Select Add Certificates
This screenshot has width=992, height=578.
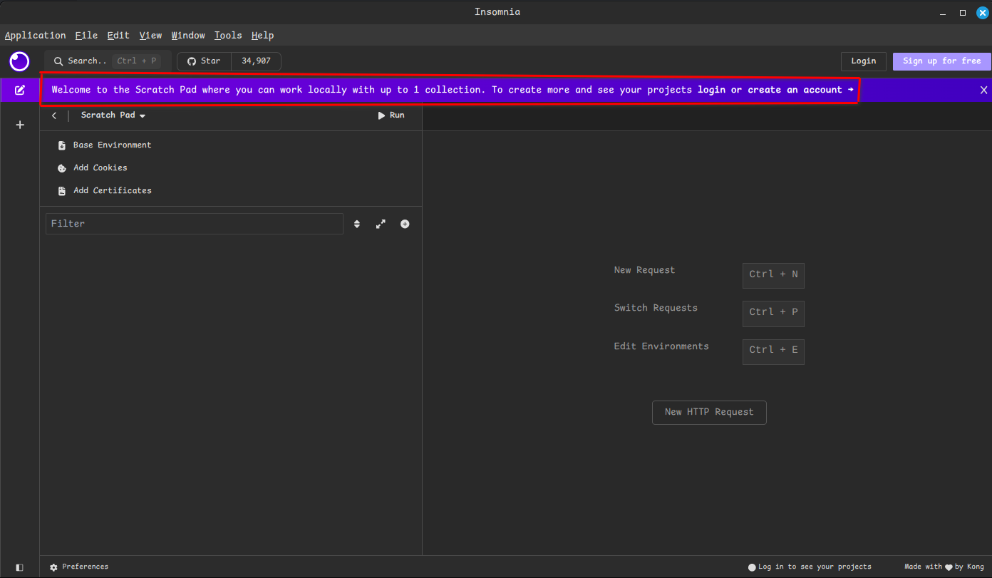coord(105,190)
